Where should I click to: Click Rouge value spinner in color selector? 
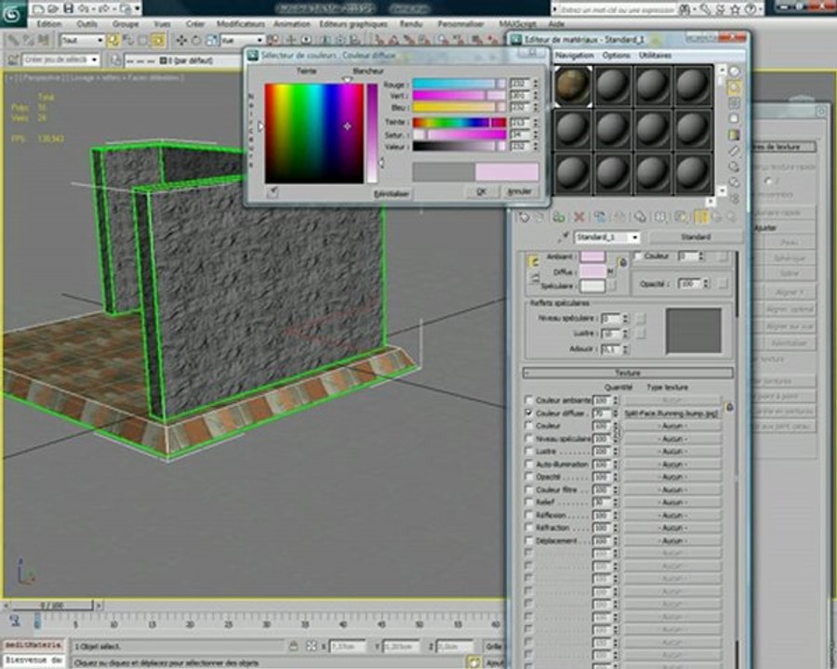[x=536, y=84]
